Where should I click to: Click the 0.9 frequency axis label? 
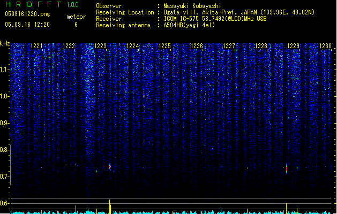[5, 123]
